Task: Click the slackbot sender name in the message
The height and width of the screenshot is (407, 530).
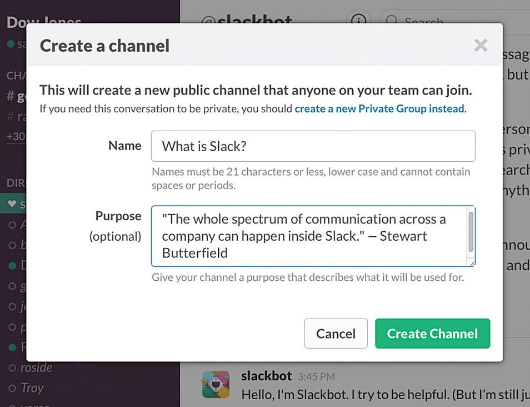Action: coord(266,376)
